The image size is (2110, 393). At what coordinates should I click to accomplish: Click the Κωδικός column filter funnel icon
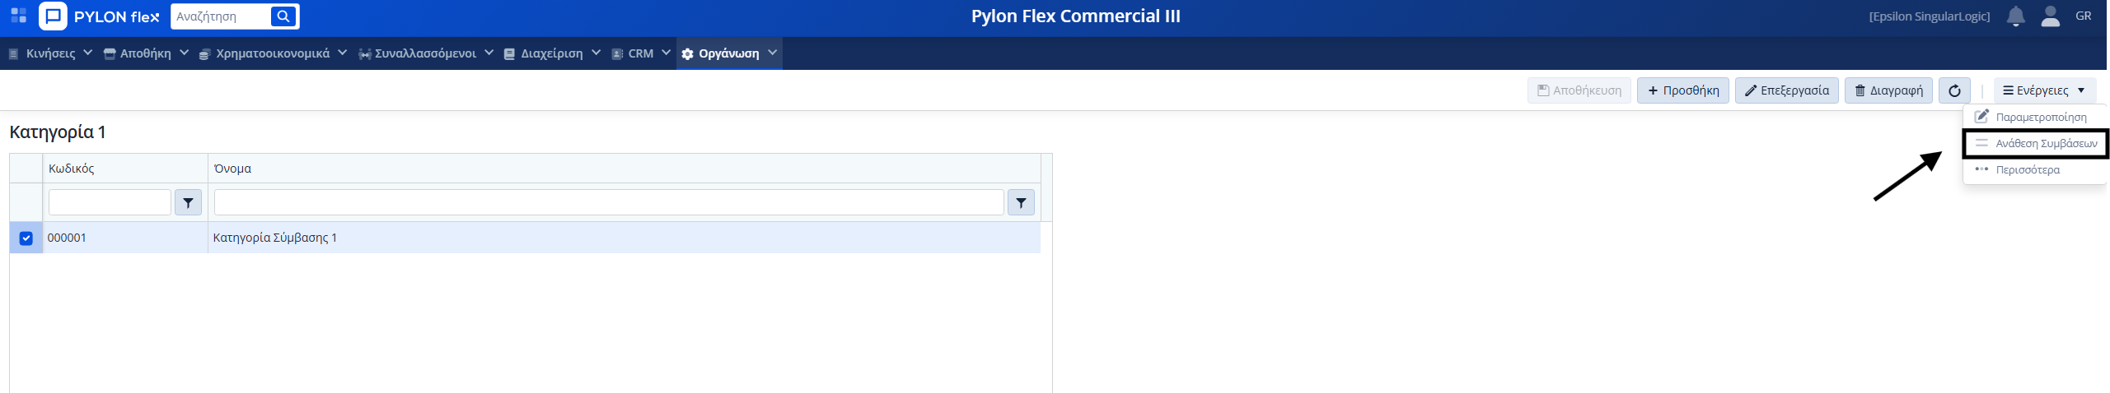coord(188,202)
